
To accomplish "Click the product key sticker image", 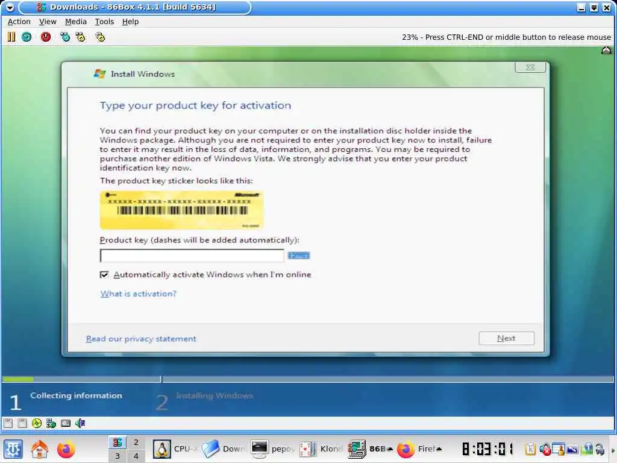I will (x=181, y=210).
